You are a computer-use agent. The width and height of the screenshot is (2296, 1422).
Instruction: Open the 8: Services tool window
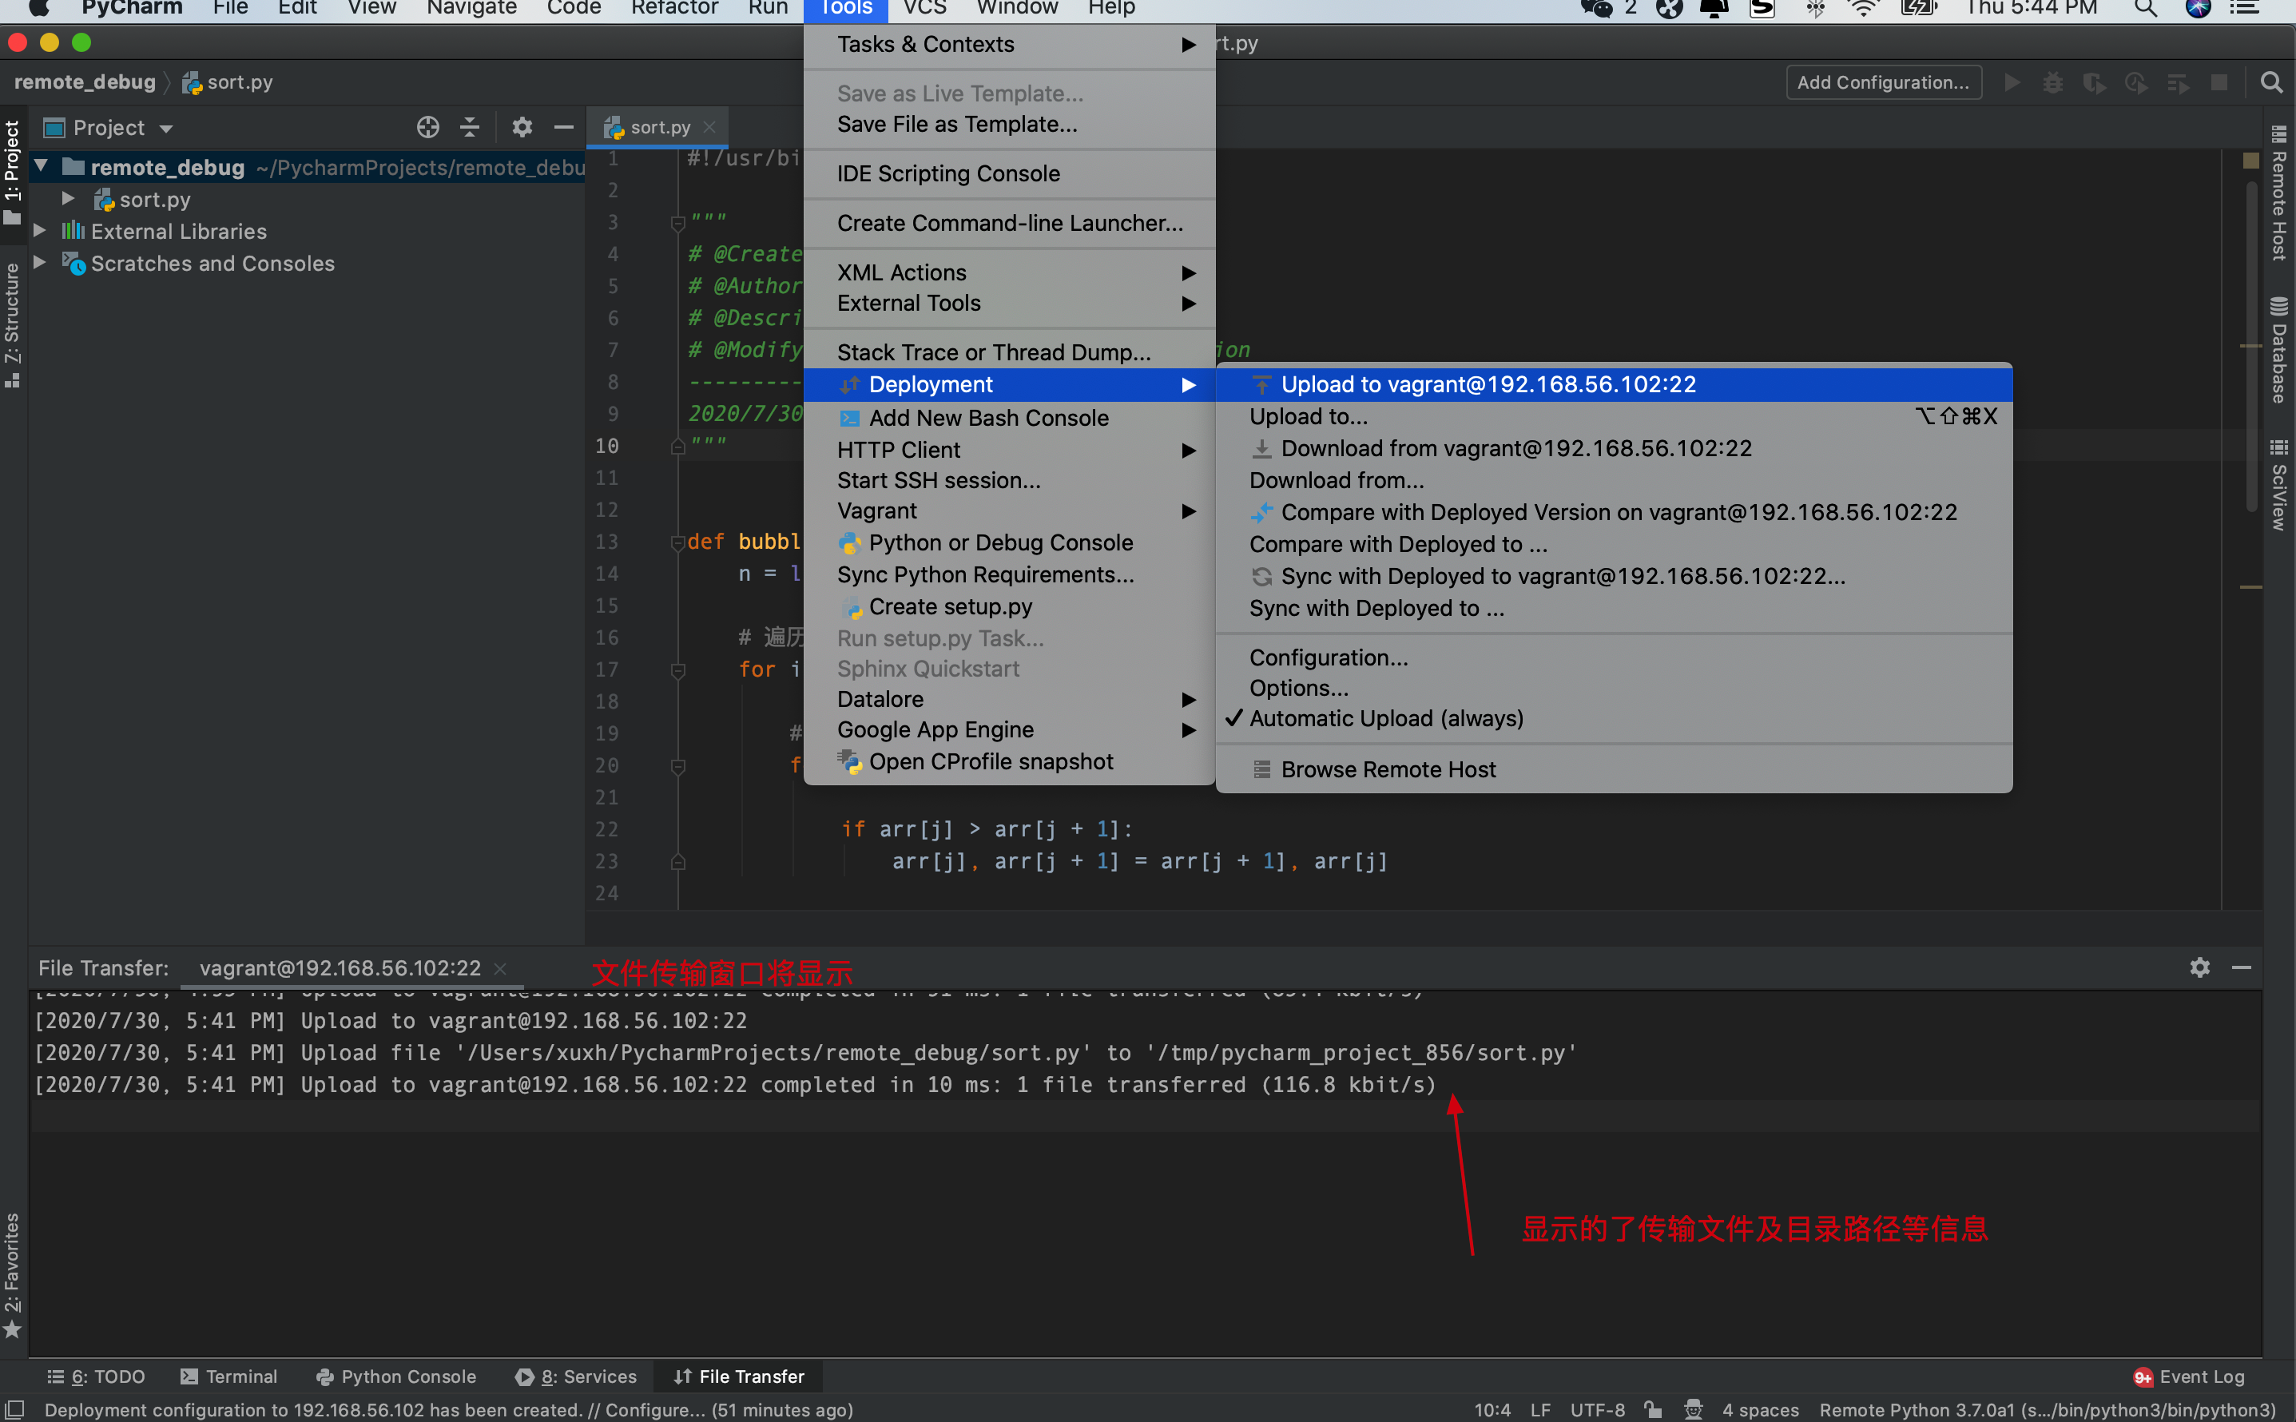(575, 1376)
